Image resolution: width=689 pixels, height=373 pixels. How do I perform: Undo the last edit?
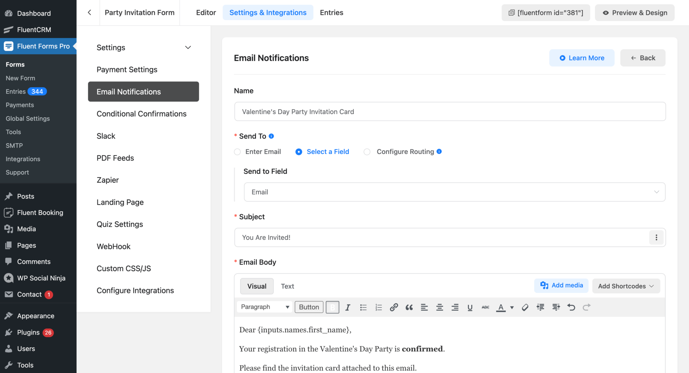click(571, 307)
